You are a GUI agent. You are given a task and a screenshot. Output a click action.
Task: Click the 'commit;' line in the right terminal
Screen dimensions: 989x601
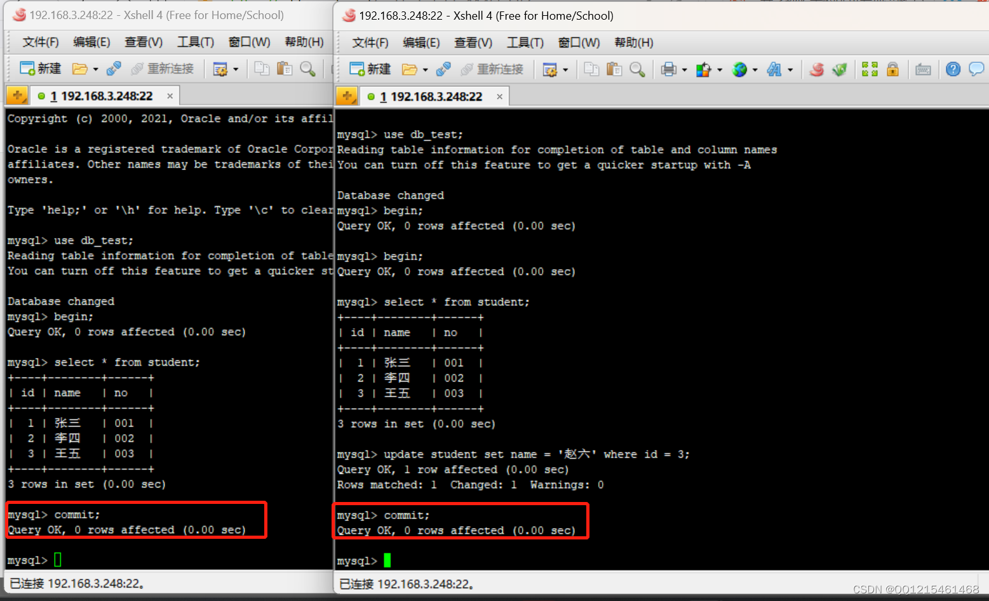tap(384, 515)
